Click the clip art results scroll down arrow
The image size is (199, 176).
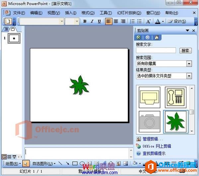click(x=192, y=131)
